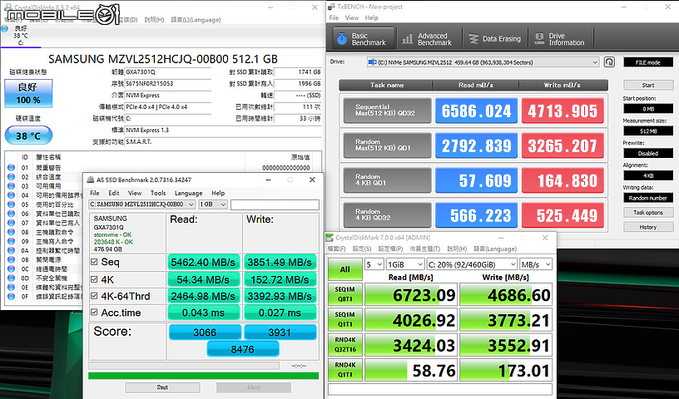The height and width of the screenshot is (399, 679).
Task: Click the FILE mode button in TxBENCH
Action: (x=648, y=62)
